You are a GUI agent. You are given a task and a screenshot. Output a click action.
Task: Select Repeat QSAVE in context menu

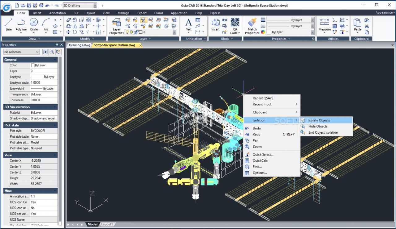(x=272, y=98)
